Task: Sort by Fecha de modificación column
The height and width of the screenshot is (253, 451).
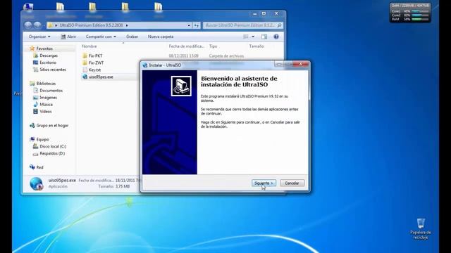Action: [187, 46]
